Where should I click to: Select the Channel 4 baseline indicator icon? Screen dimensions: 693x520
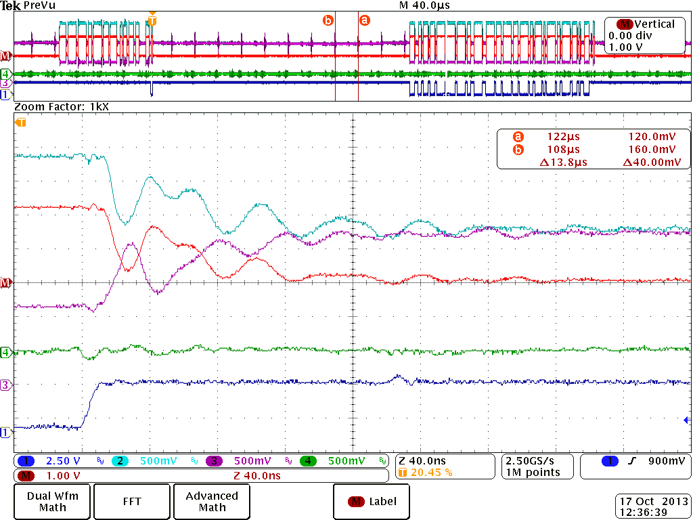pos(7,353)
